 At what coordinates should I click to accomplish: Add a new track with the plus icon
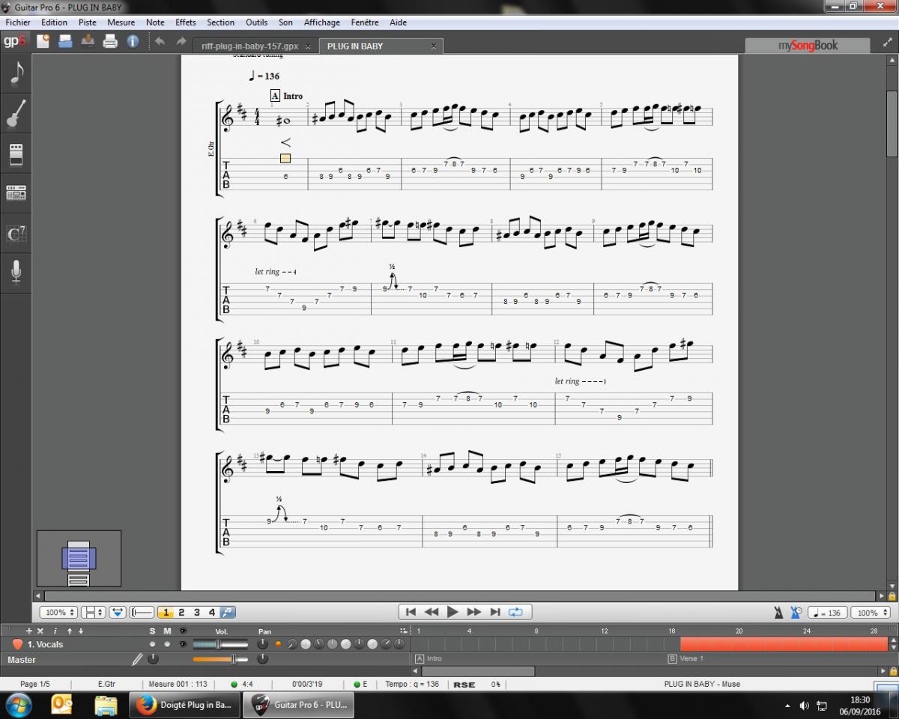click(29, 631)
